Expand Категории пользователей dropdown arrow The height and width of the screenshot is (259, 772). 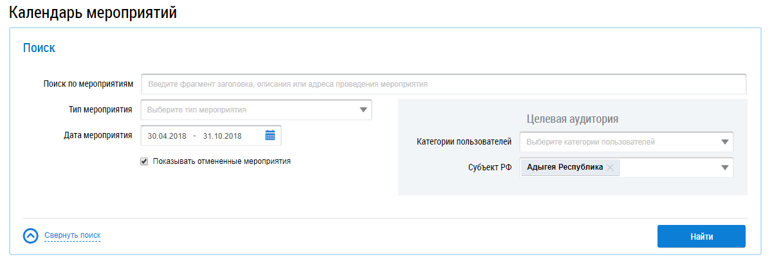(x=725, y=142)
